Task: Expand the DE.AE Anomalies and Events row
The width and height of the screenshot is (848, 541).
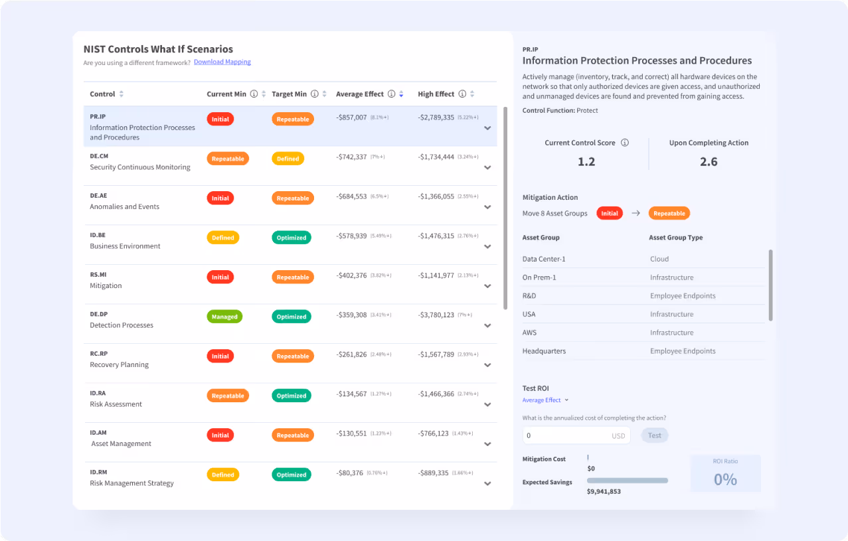Action: click(x=487, y=206)
